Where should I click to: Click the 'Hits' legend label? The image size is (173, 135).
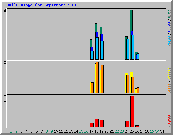point(169,14)
